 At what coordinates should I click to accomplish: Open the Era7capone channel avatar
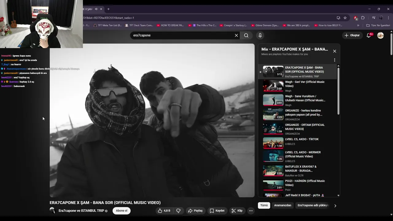tap(53, 211)
